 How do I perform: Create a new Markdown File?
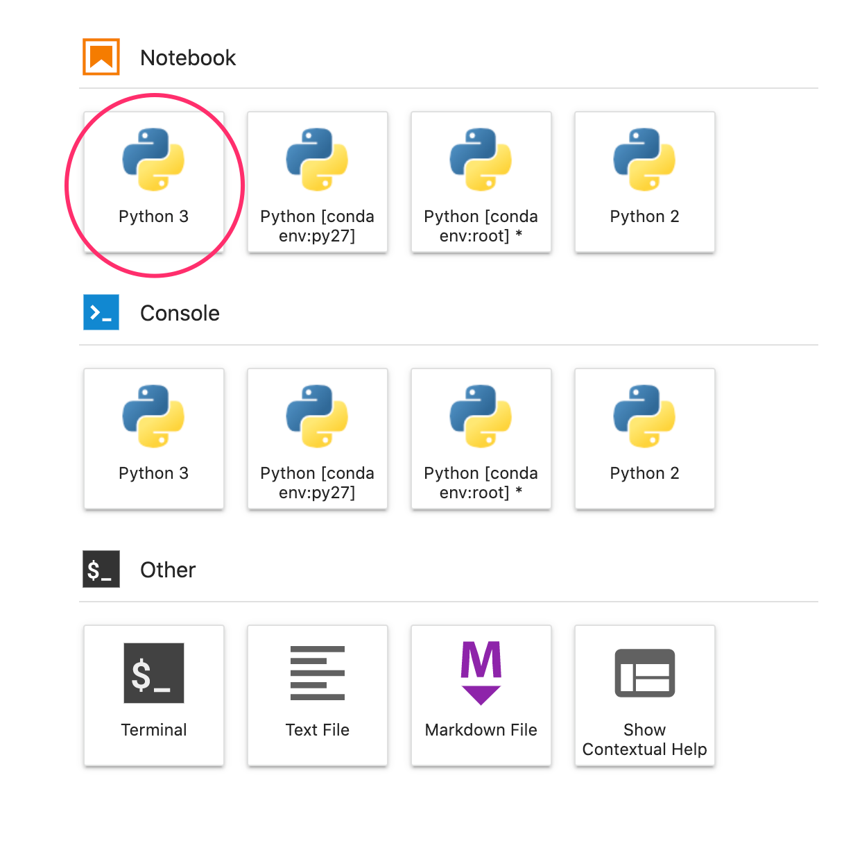481,695
